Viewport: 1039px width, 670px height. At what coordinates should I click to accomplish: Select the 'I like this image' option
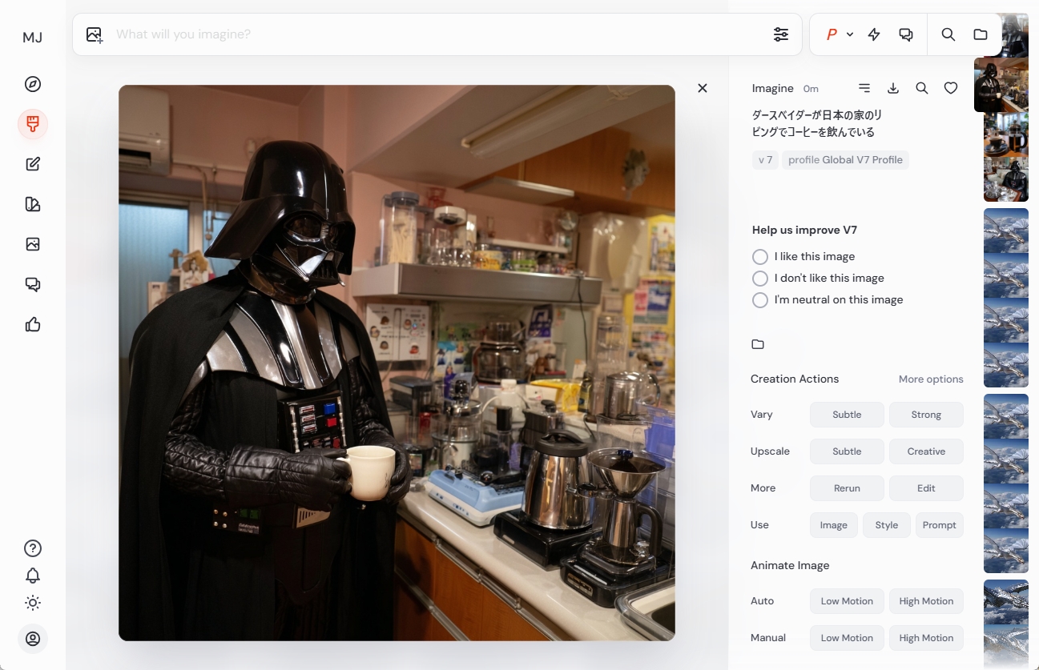[759, 257]
